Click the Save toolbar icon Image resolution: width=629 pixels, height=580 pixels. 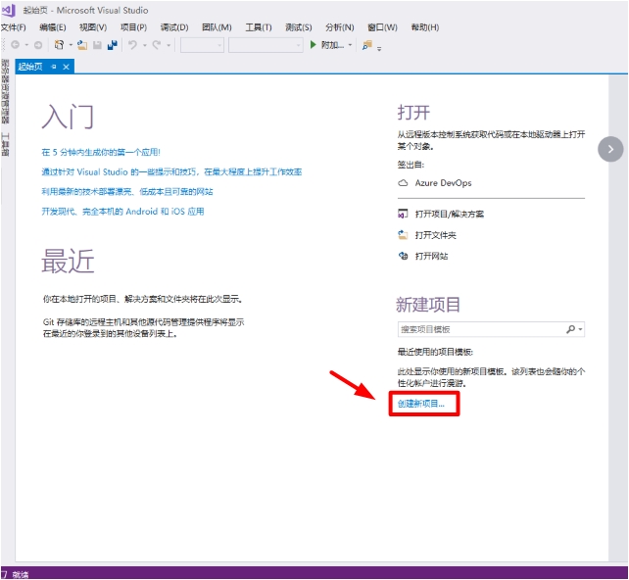pos(97,45)
